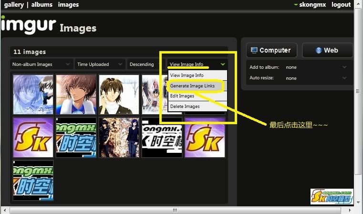Select View Image Info menu option
363x214 pixels.
tap(197, 75)
